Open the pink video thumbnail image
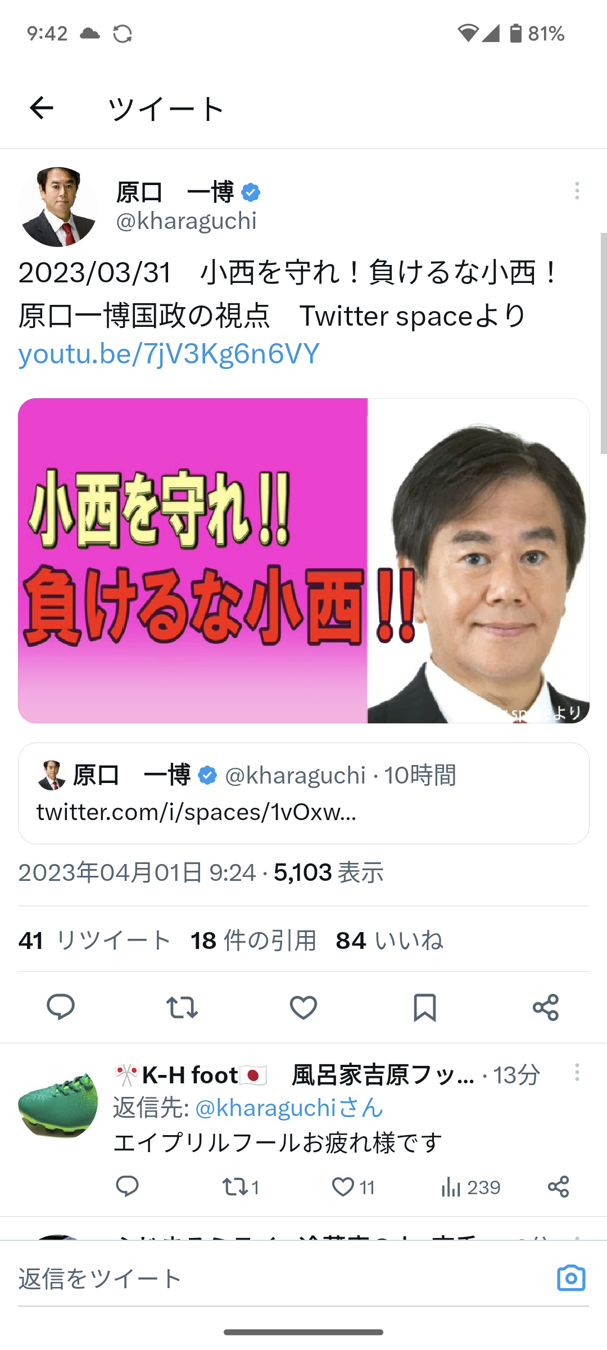This screenshot has width=607, height=1350. point(303,561)
